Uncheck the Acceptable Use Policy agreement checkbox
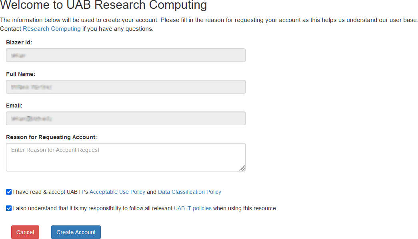 [x=8, y=192]
